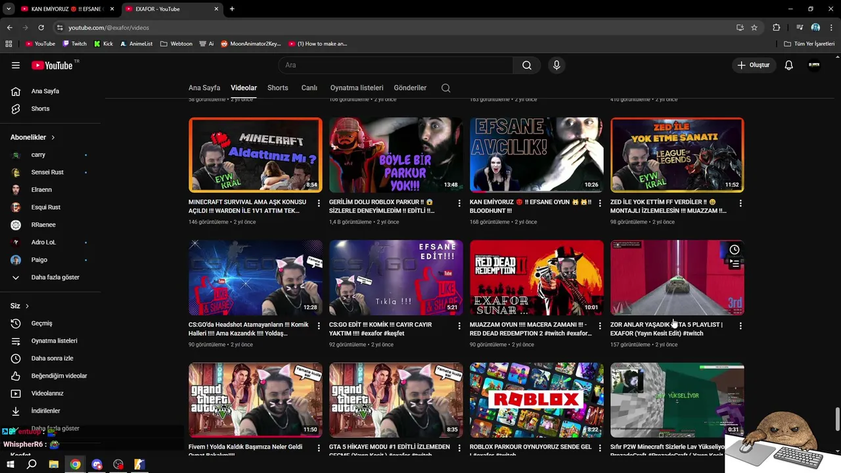Open the Tüm Yer İşaretleri folder

809,44
